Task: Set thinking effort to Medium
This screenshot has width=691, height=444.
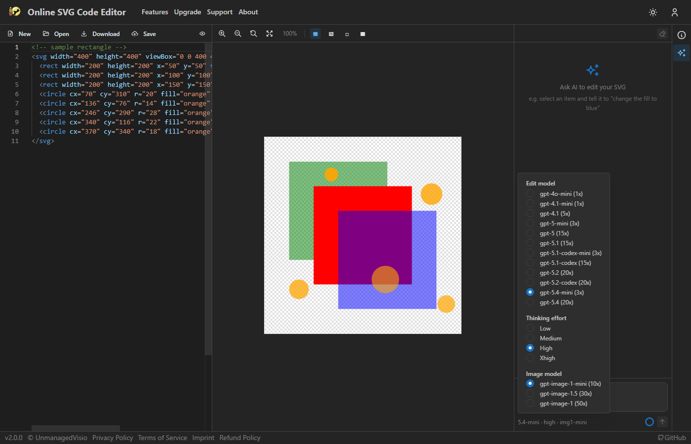Action: [x=530, y=338]
